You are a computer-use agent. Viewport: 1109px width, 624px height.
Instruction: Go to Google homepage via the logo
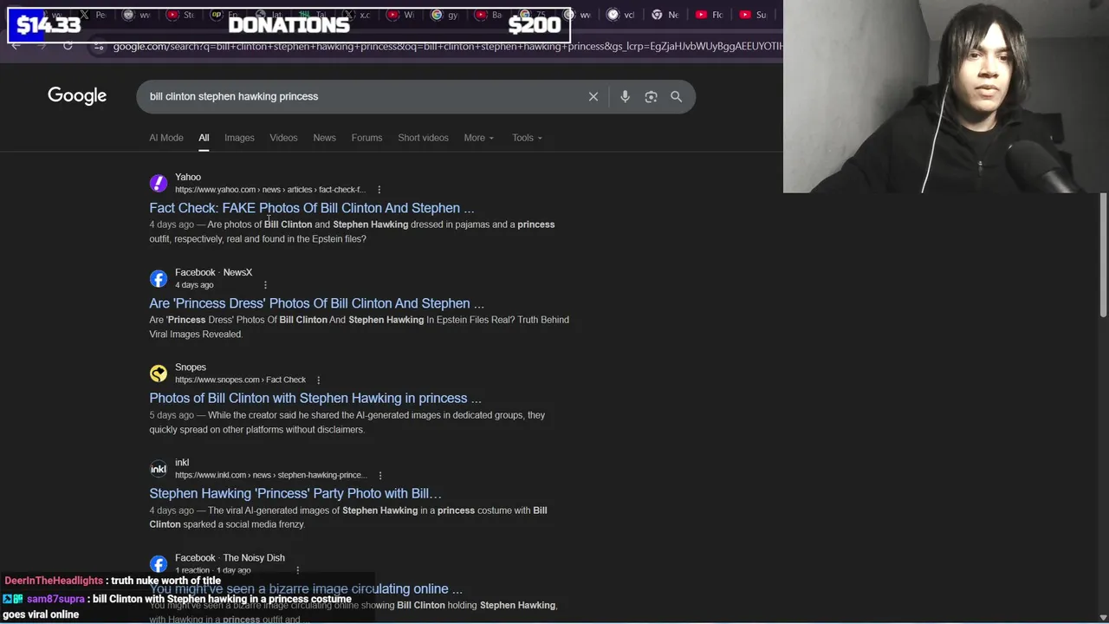pos(77,96)
